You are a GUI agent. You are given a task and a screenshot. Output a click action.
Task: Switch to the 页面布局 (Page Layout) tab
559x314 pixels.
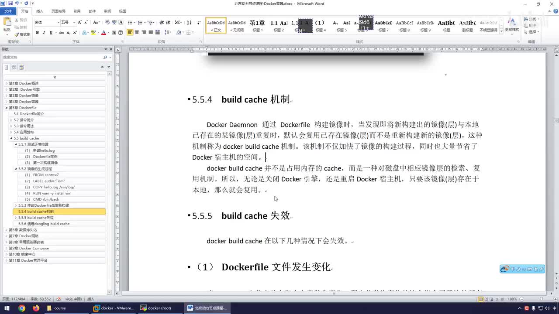(x=58, y=11)
